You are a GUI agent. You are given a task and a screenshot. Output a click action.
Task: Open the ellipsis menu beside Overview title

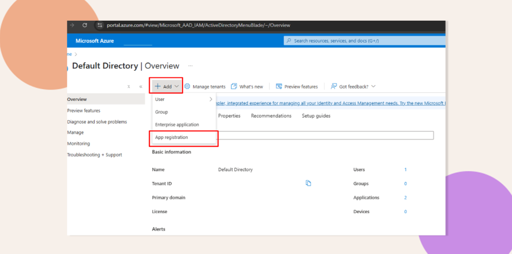click(x=190, y=66)
